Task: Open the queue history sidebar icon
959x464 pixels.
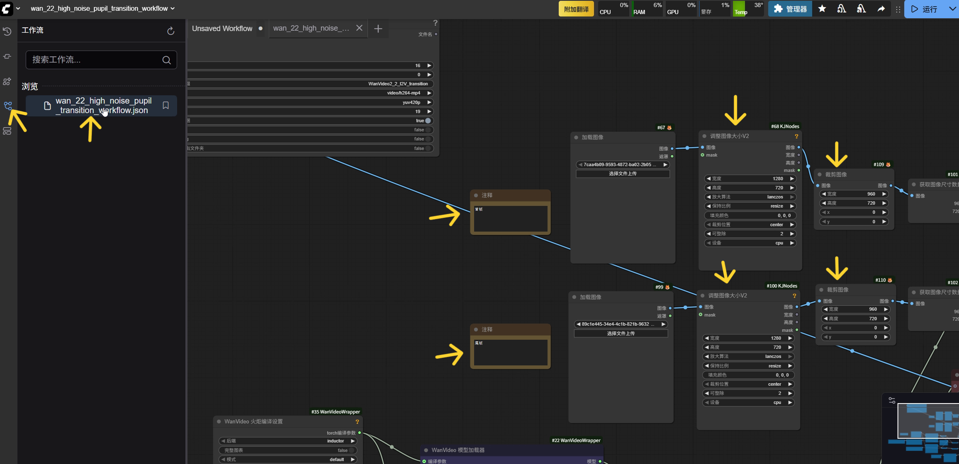Action: [7, 31]
